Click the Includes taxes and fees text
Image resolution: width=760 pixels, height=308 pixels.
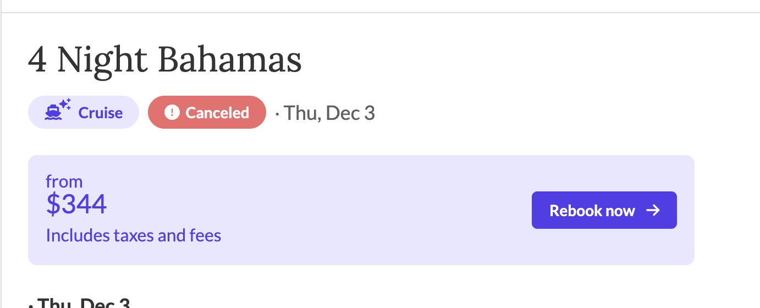coord(134,235)
